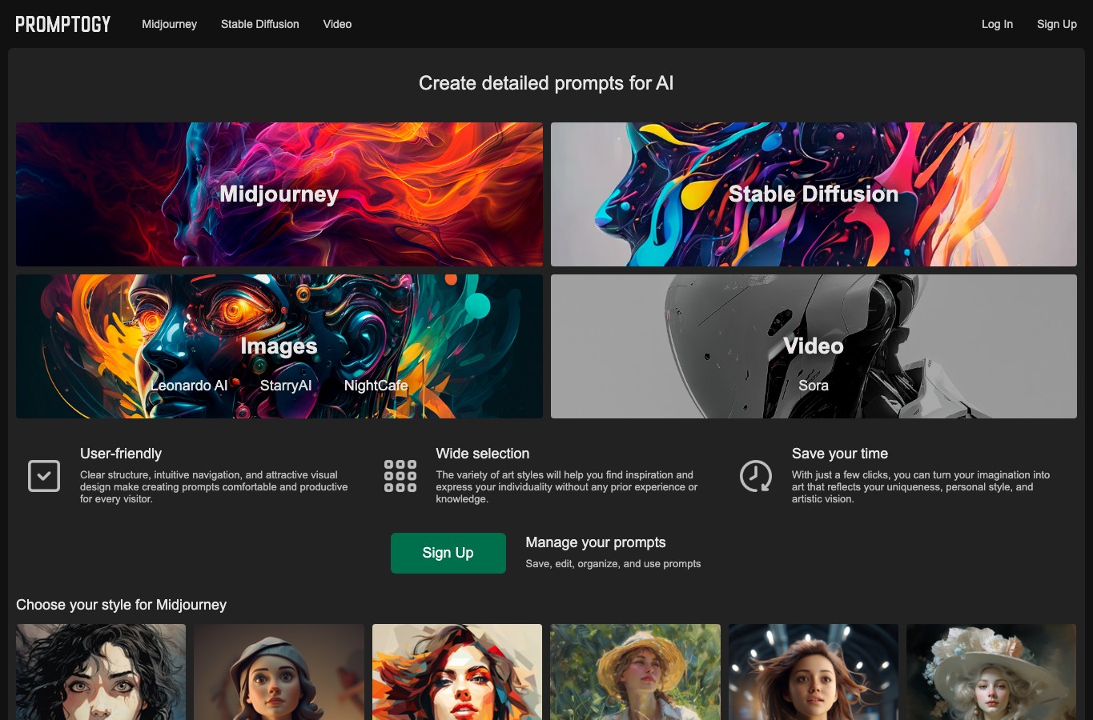Click the green Sign Up button
Image resolution: width=1093 pixels, height=720 pixels.
point(448,553)
